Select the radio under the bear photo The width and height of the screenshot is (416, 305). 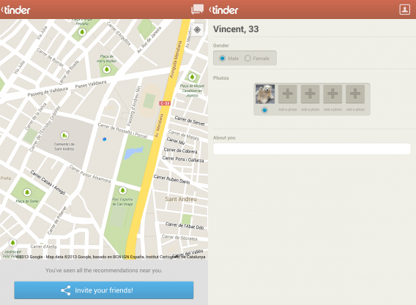[x=264, y=110]
